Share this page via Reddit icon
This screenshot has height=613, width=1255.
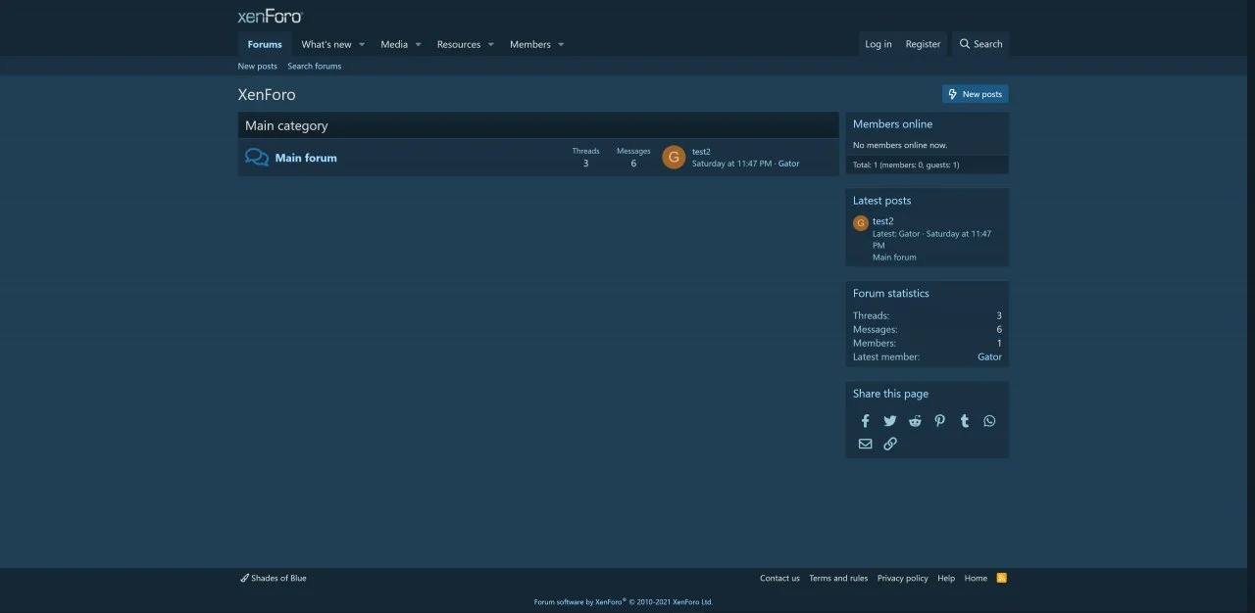click(915, 421)
